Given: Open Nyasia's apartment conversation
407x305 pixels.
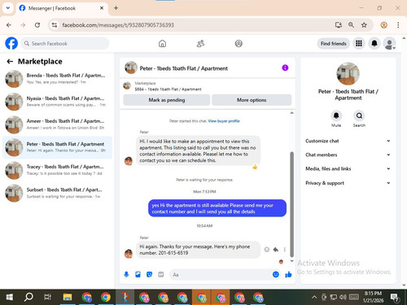Looking at the screenshot, I should click(57, 102).
